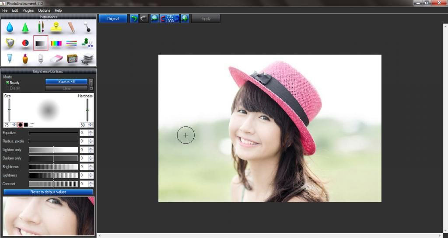Screen dimensions: 448x238
Task: Click the zoom in magnifier icon
Action: [x=185, y=19]
